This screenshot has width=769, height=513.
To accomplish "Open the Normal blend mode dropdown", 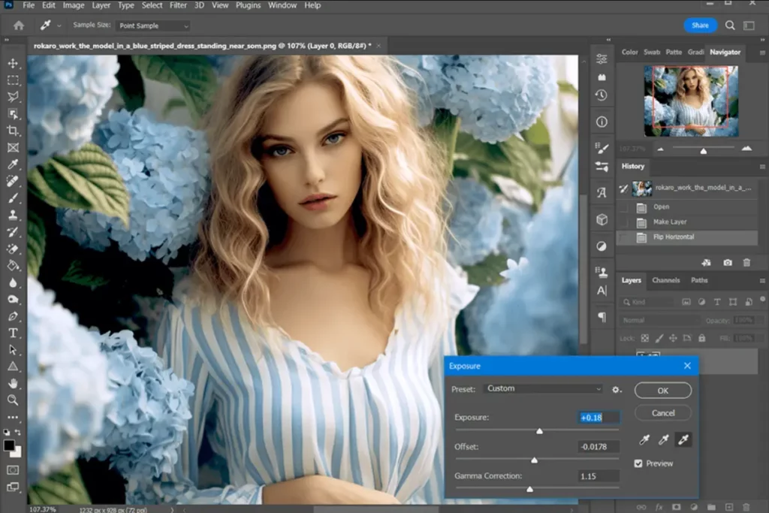I will [659, 319].
